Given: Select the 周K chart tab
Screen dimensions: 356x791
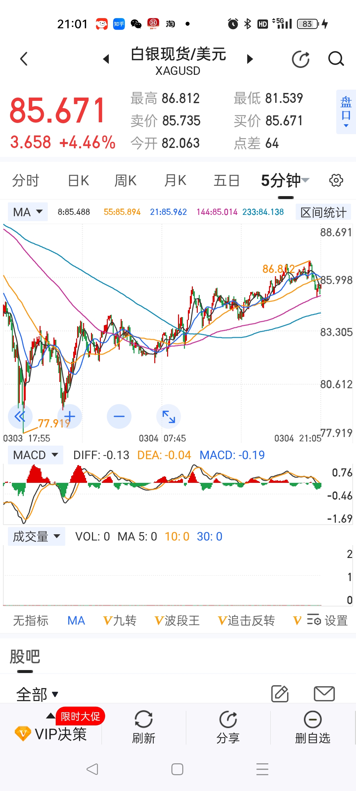Looking at the screenshot, I should [125, 181].
